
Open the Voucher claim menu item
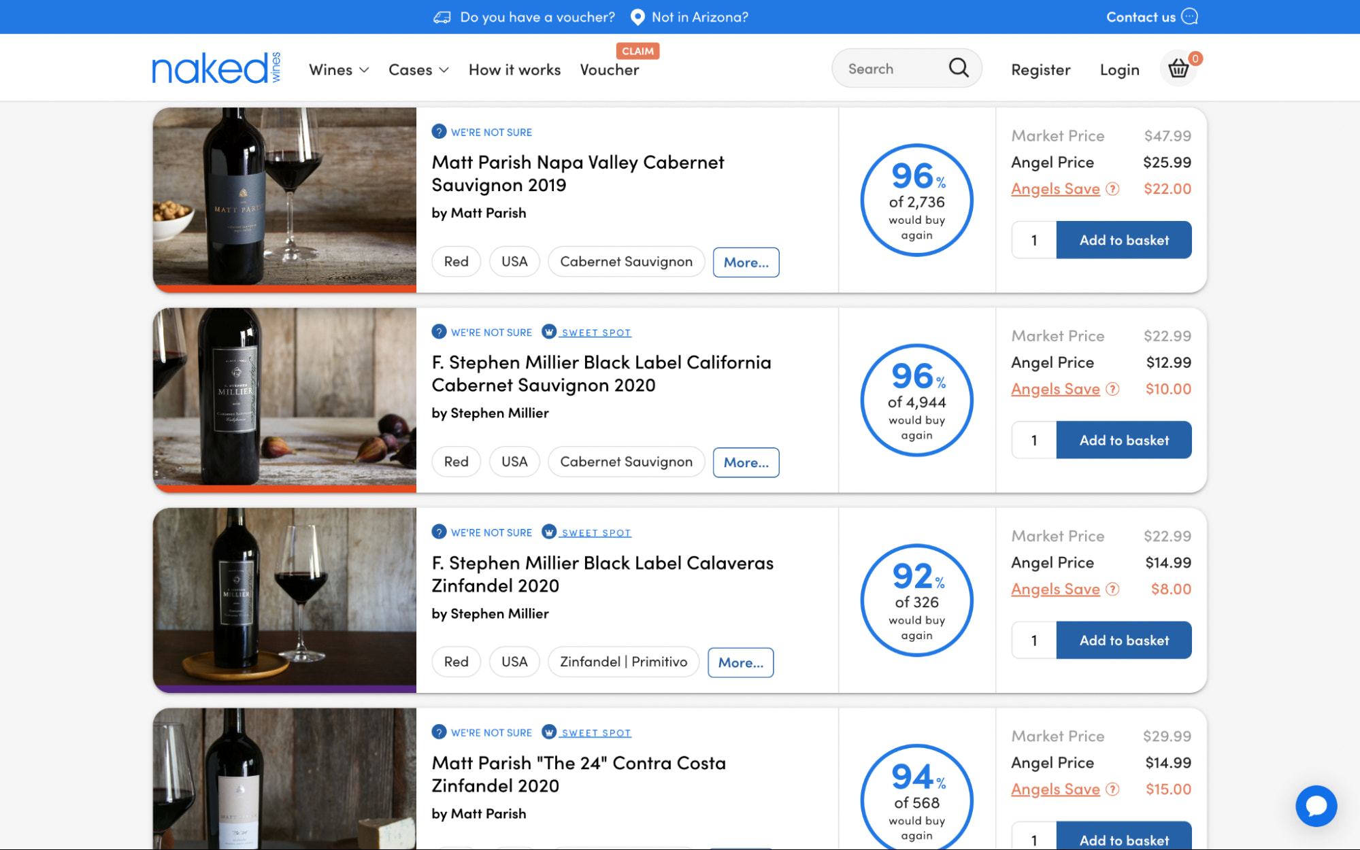pyautogui.click(x=609, y=69)
